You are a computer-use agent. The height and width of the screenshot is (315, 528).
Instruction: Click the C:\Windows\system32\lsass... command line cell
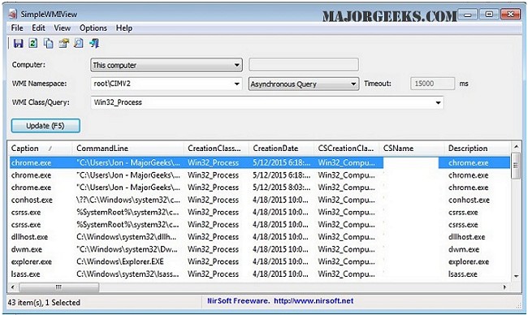[x=128, y=274]
